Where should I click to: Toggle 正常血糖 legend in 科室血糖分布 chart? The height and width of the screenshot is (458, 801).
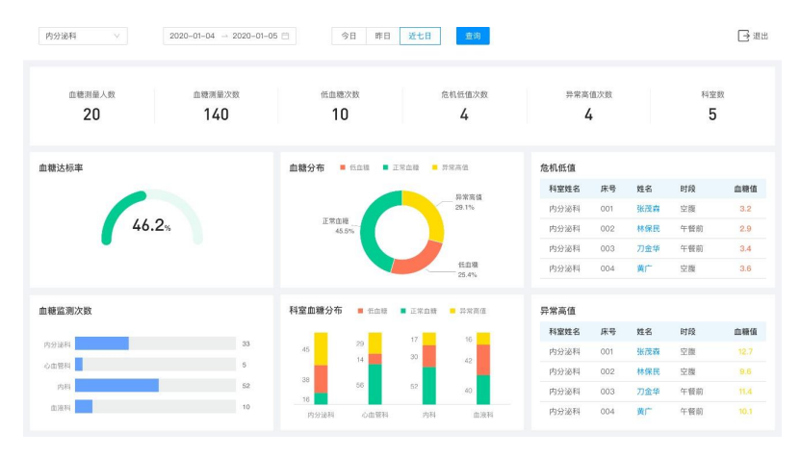pyautogui.click(x=419, y=311)
